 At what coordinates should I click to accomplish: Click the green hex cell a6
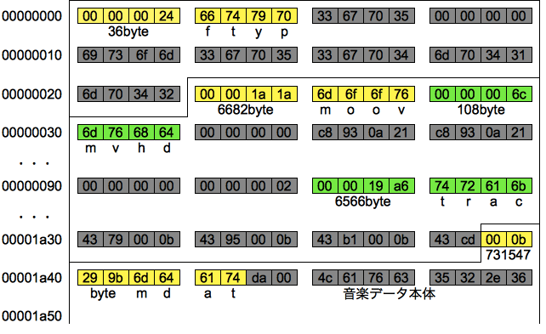(x=401, y=186)
